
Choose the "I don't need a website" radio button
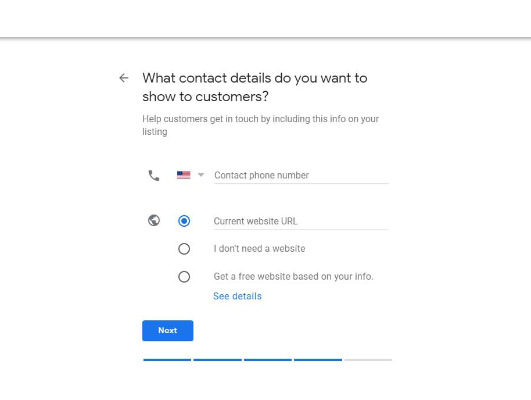coord(184,249)
